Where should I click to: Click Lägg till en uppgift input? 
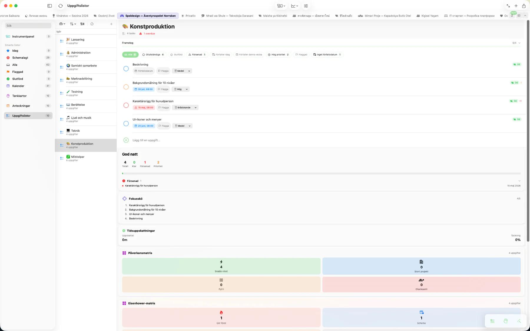coord(146,140)
